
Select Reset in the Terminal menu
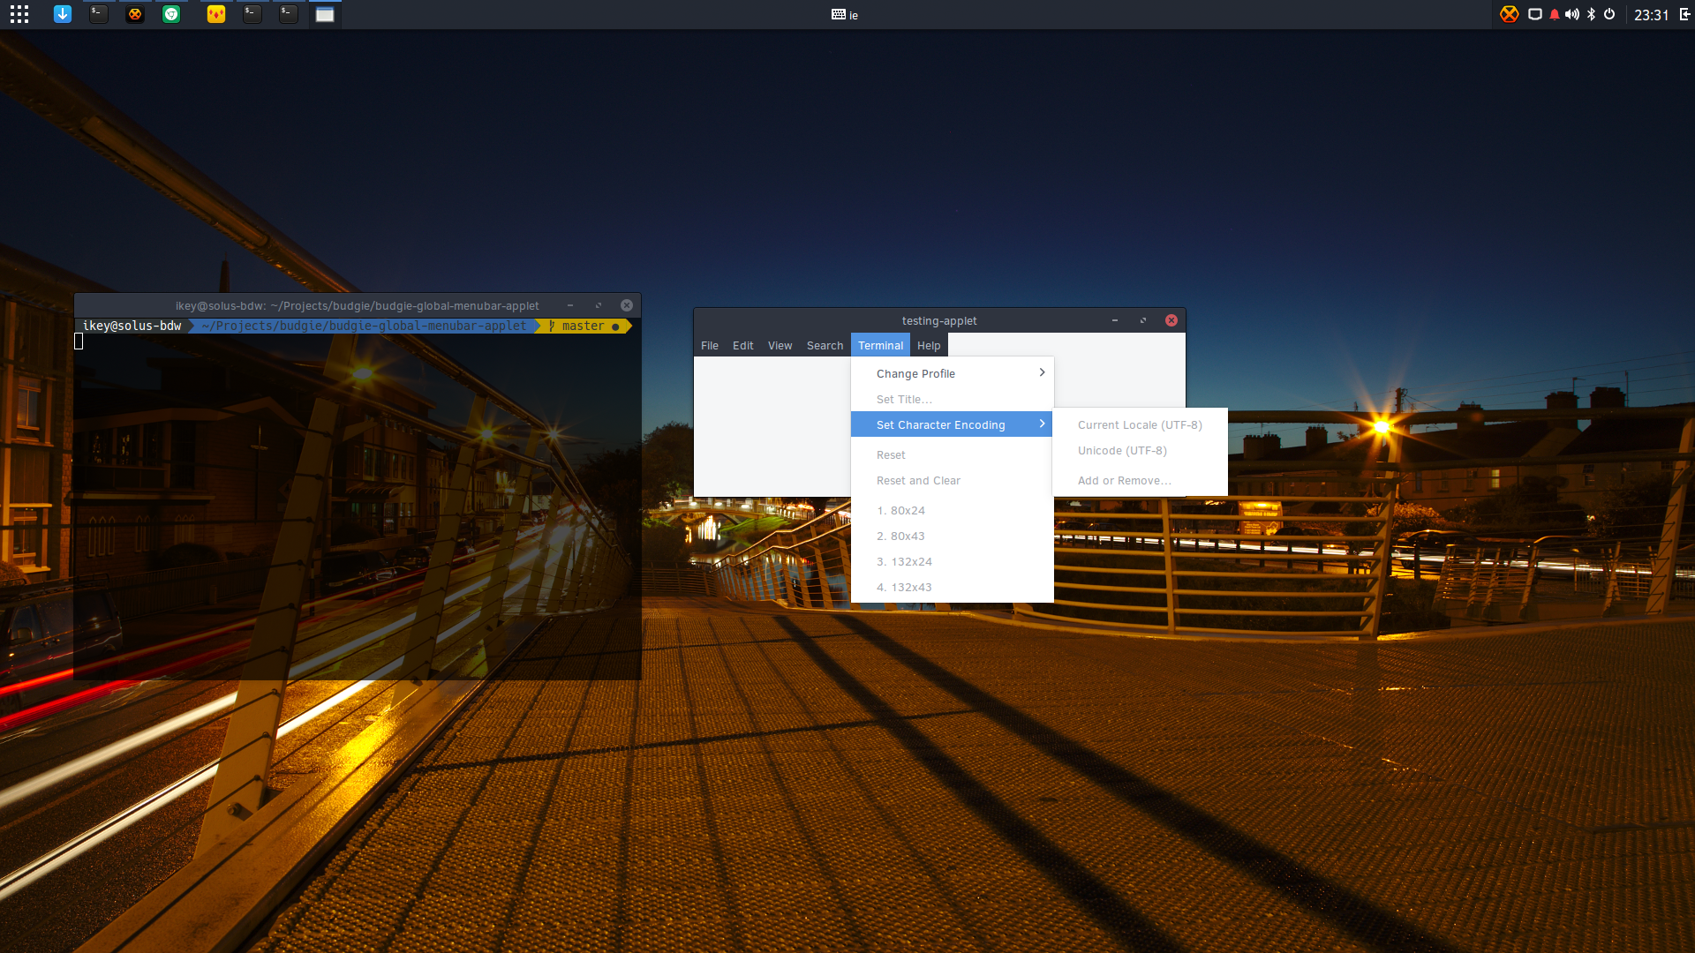[952, 454]
